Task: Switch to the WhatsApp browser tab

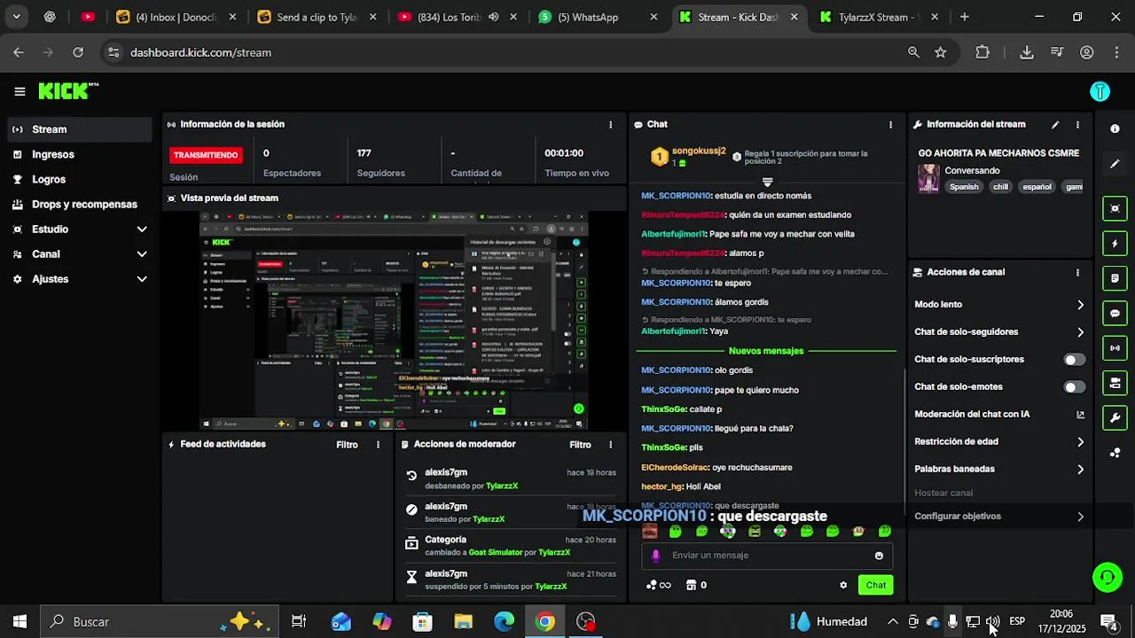Action: pos(598,17)
